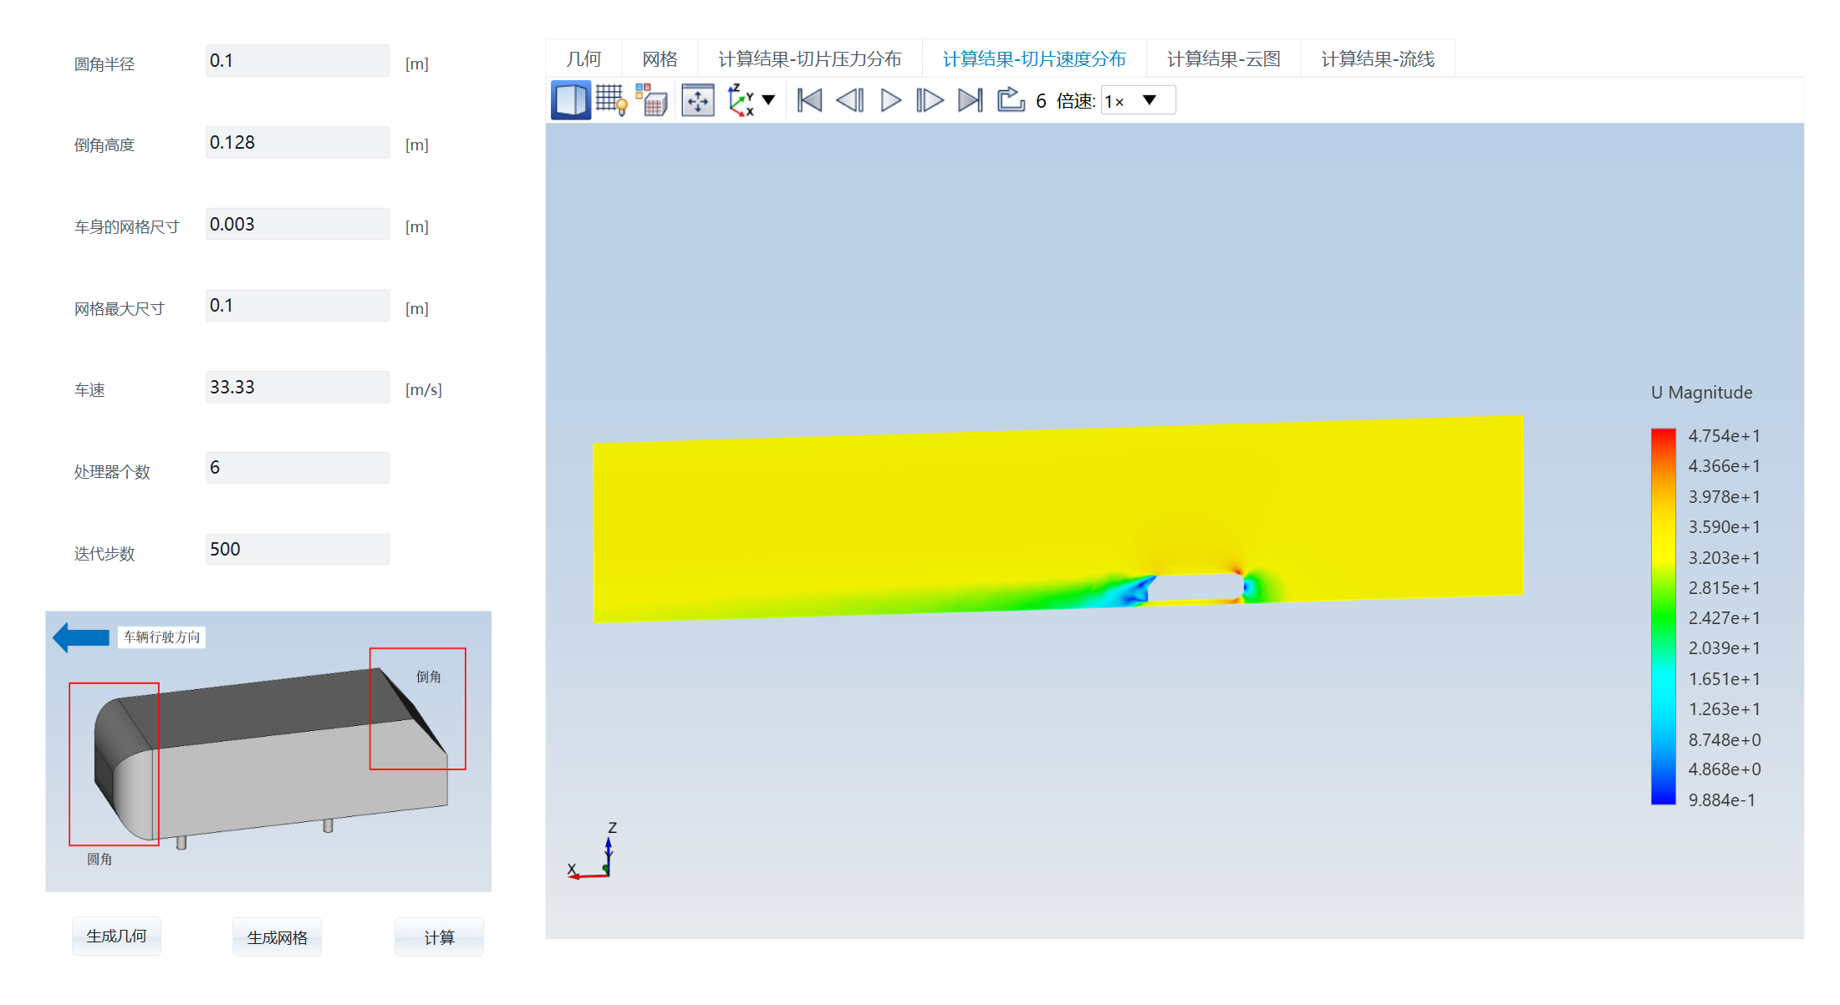Viewport: 1840px width, 1005px height.
Task: Click the 圆角半径 label
Action: pos(104,64)
